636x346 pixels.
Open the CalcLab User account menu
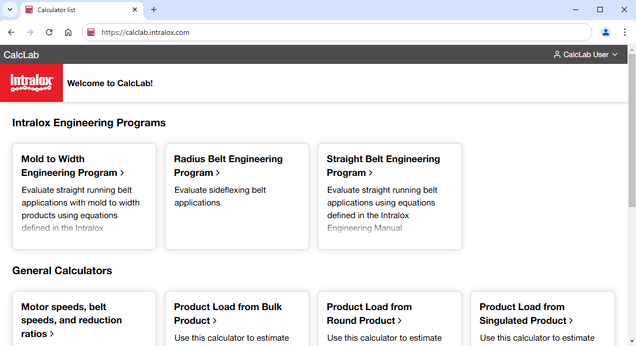pyautogui.click(x=586, y=54)
